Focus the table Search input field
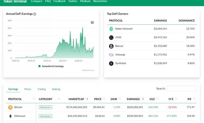The width and height of the screenshot is (204, 123). pyautogui.click(x=182, y=88)
